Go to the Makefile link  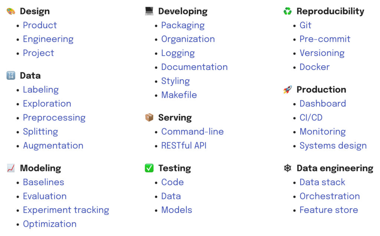tap(179, 95)
